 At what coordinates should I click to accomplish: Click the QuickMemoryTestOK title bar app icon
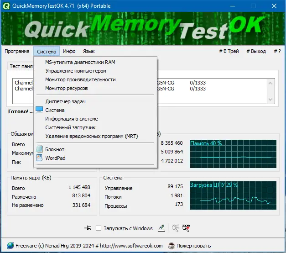coord(6,5)
